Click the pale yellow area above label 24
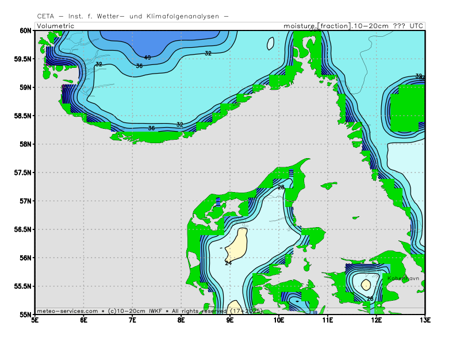This screenshot has width=460, height=345. coord(237,244)
